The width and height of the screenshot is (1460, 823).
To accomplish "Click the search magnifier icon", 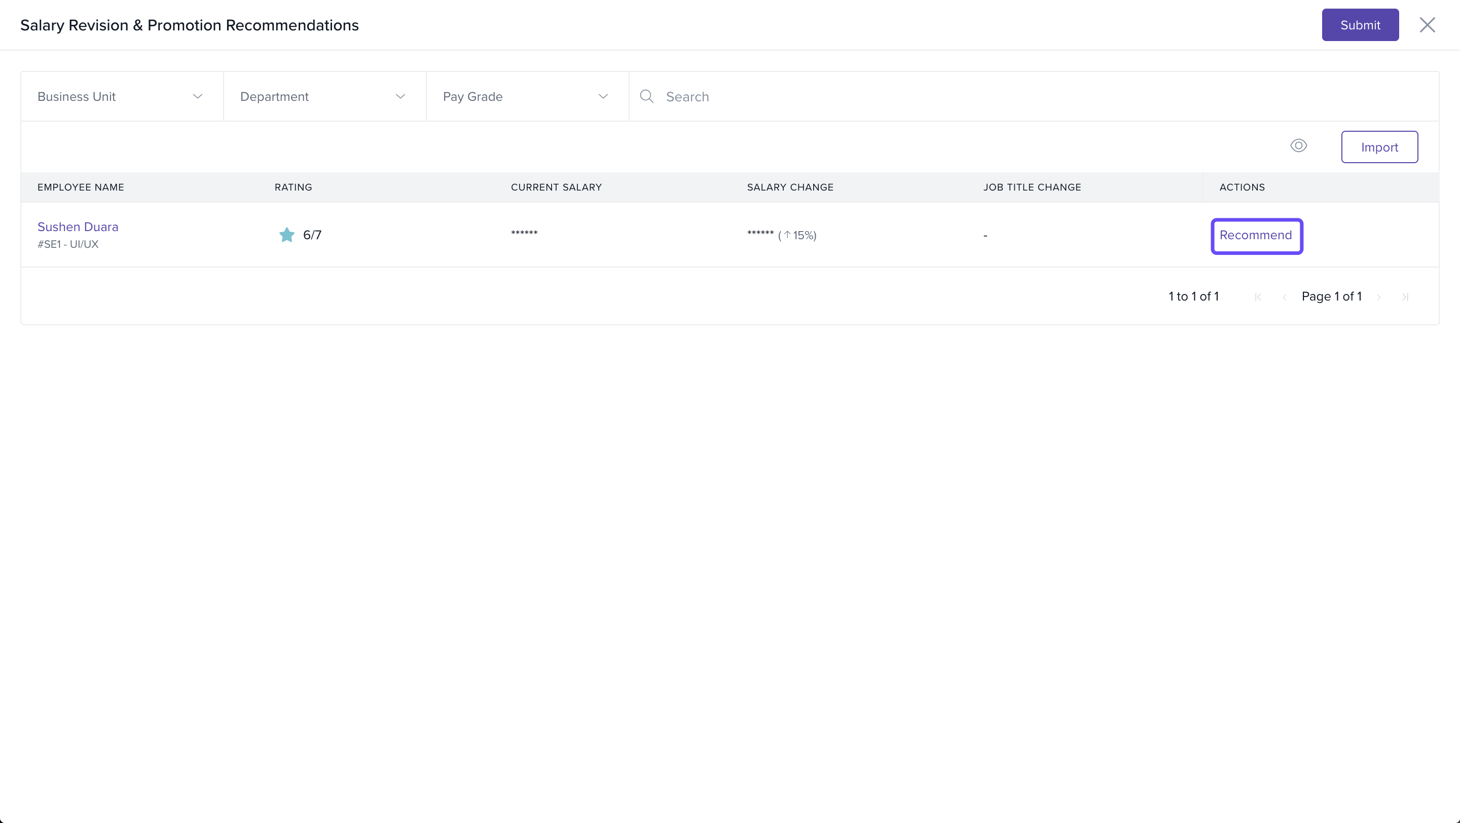I will pyautogui.click(x=647, y=96).
